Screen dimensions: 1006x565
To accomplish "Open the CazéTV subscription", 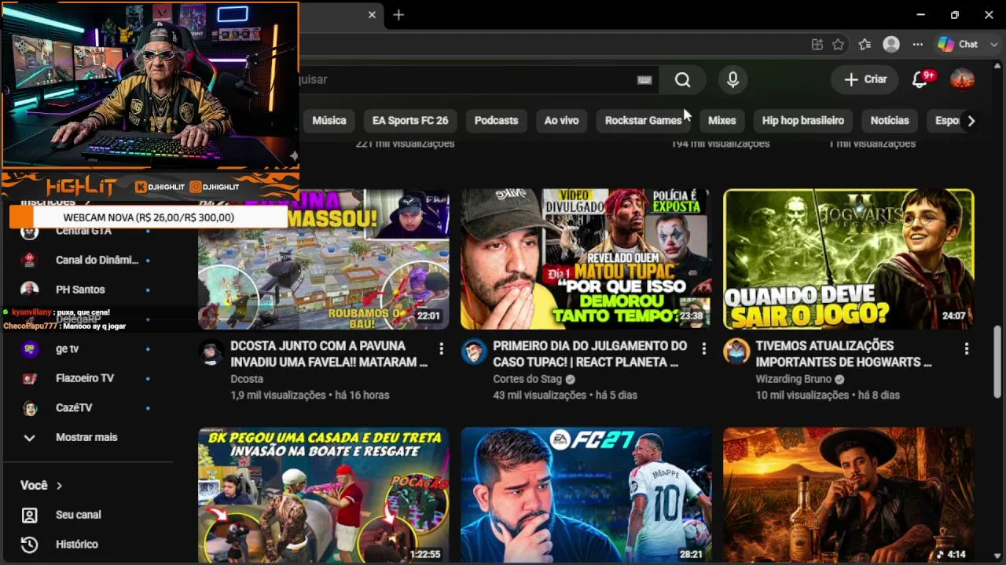I will coord(86,408).
